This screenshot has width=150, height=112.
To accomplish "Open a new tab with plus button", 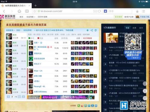I will 35,6.
